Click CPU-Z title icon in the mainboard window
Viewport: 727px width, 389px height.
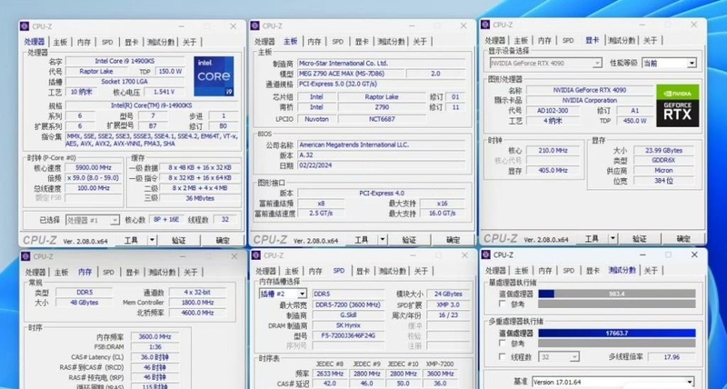click(x=255, y=26)
